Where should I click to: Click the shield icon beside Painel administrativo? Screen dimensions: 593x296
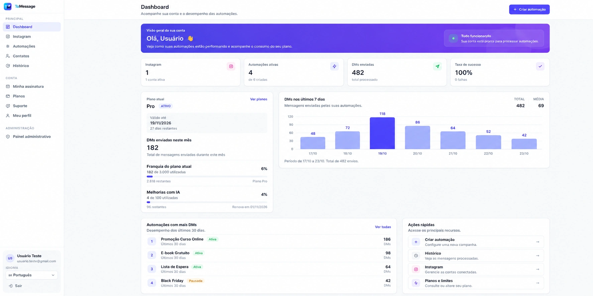click(8, 136)
